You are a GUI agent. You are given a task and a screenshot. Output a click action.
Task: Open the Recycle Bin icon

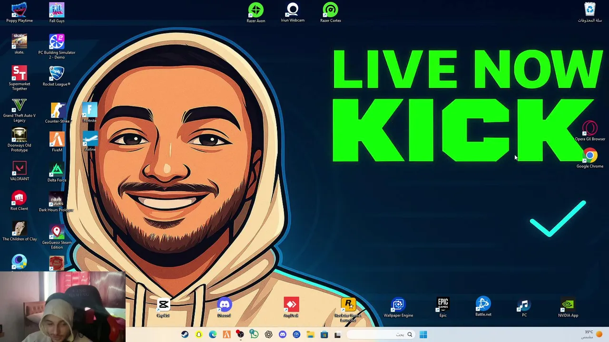tap(590, 13)
